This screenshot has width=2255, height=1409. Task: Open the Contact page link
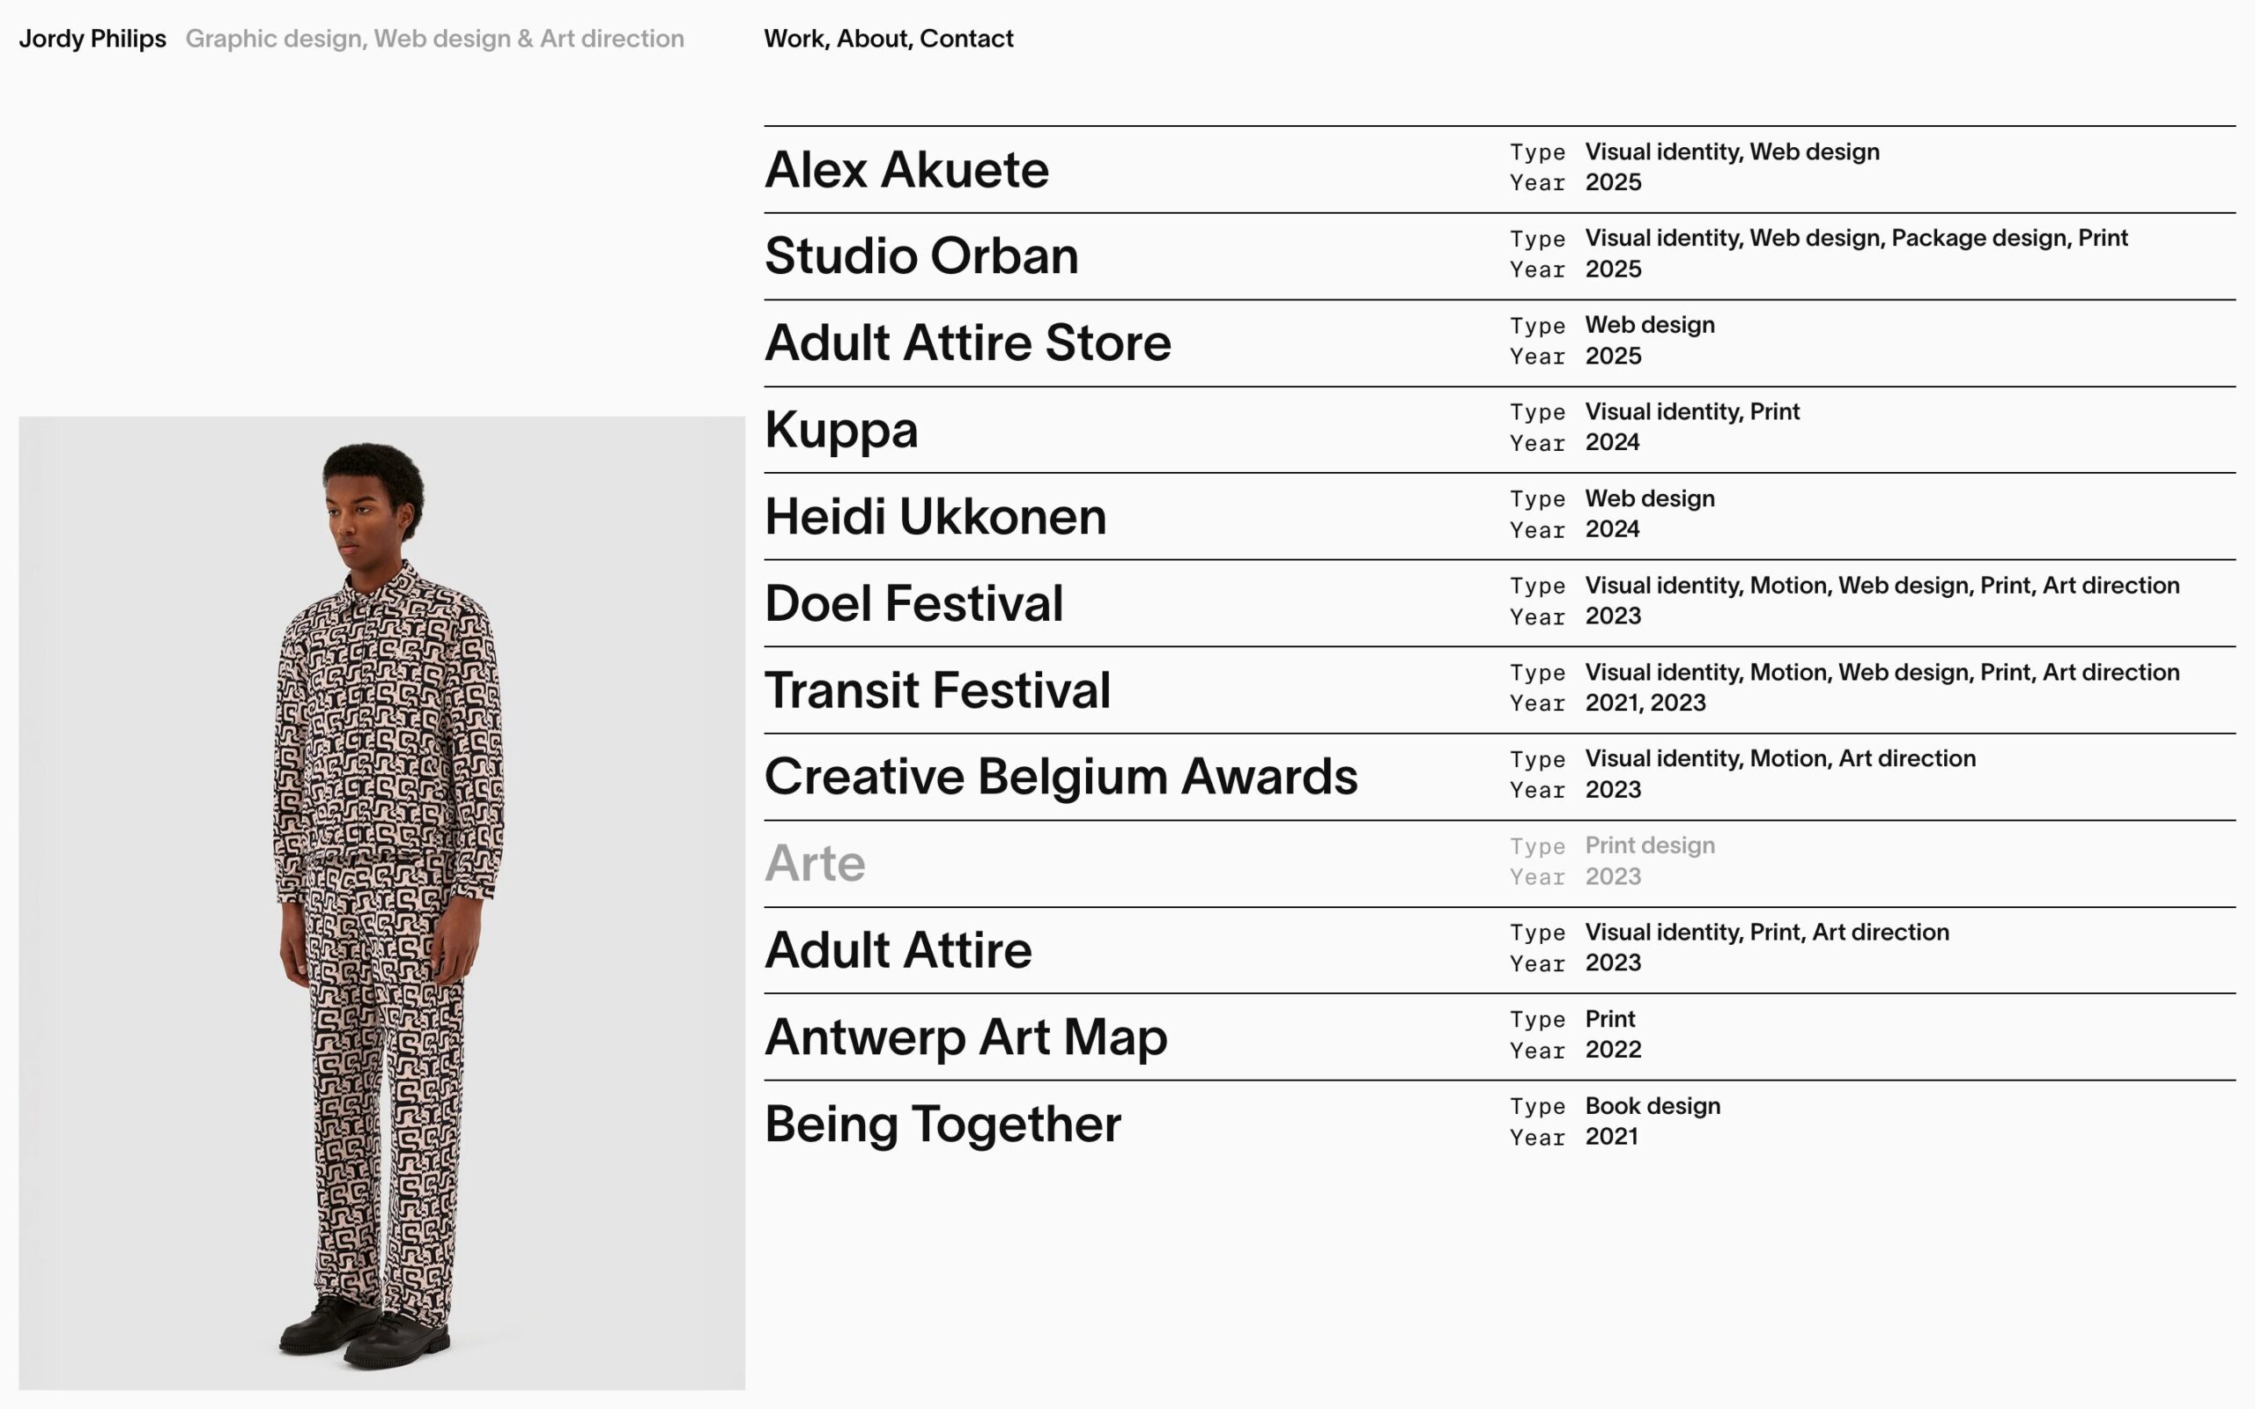tap(965, 39)
